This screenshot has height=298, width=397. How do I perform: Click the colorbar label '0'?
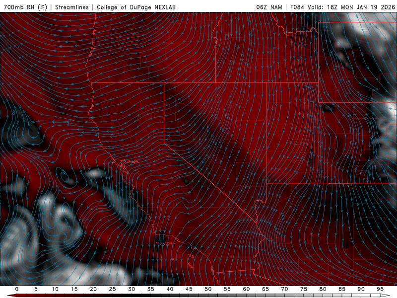click(x=17, y=289)
